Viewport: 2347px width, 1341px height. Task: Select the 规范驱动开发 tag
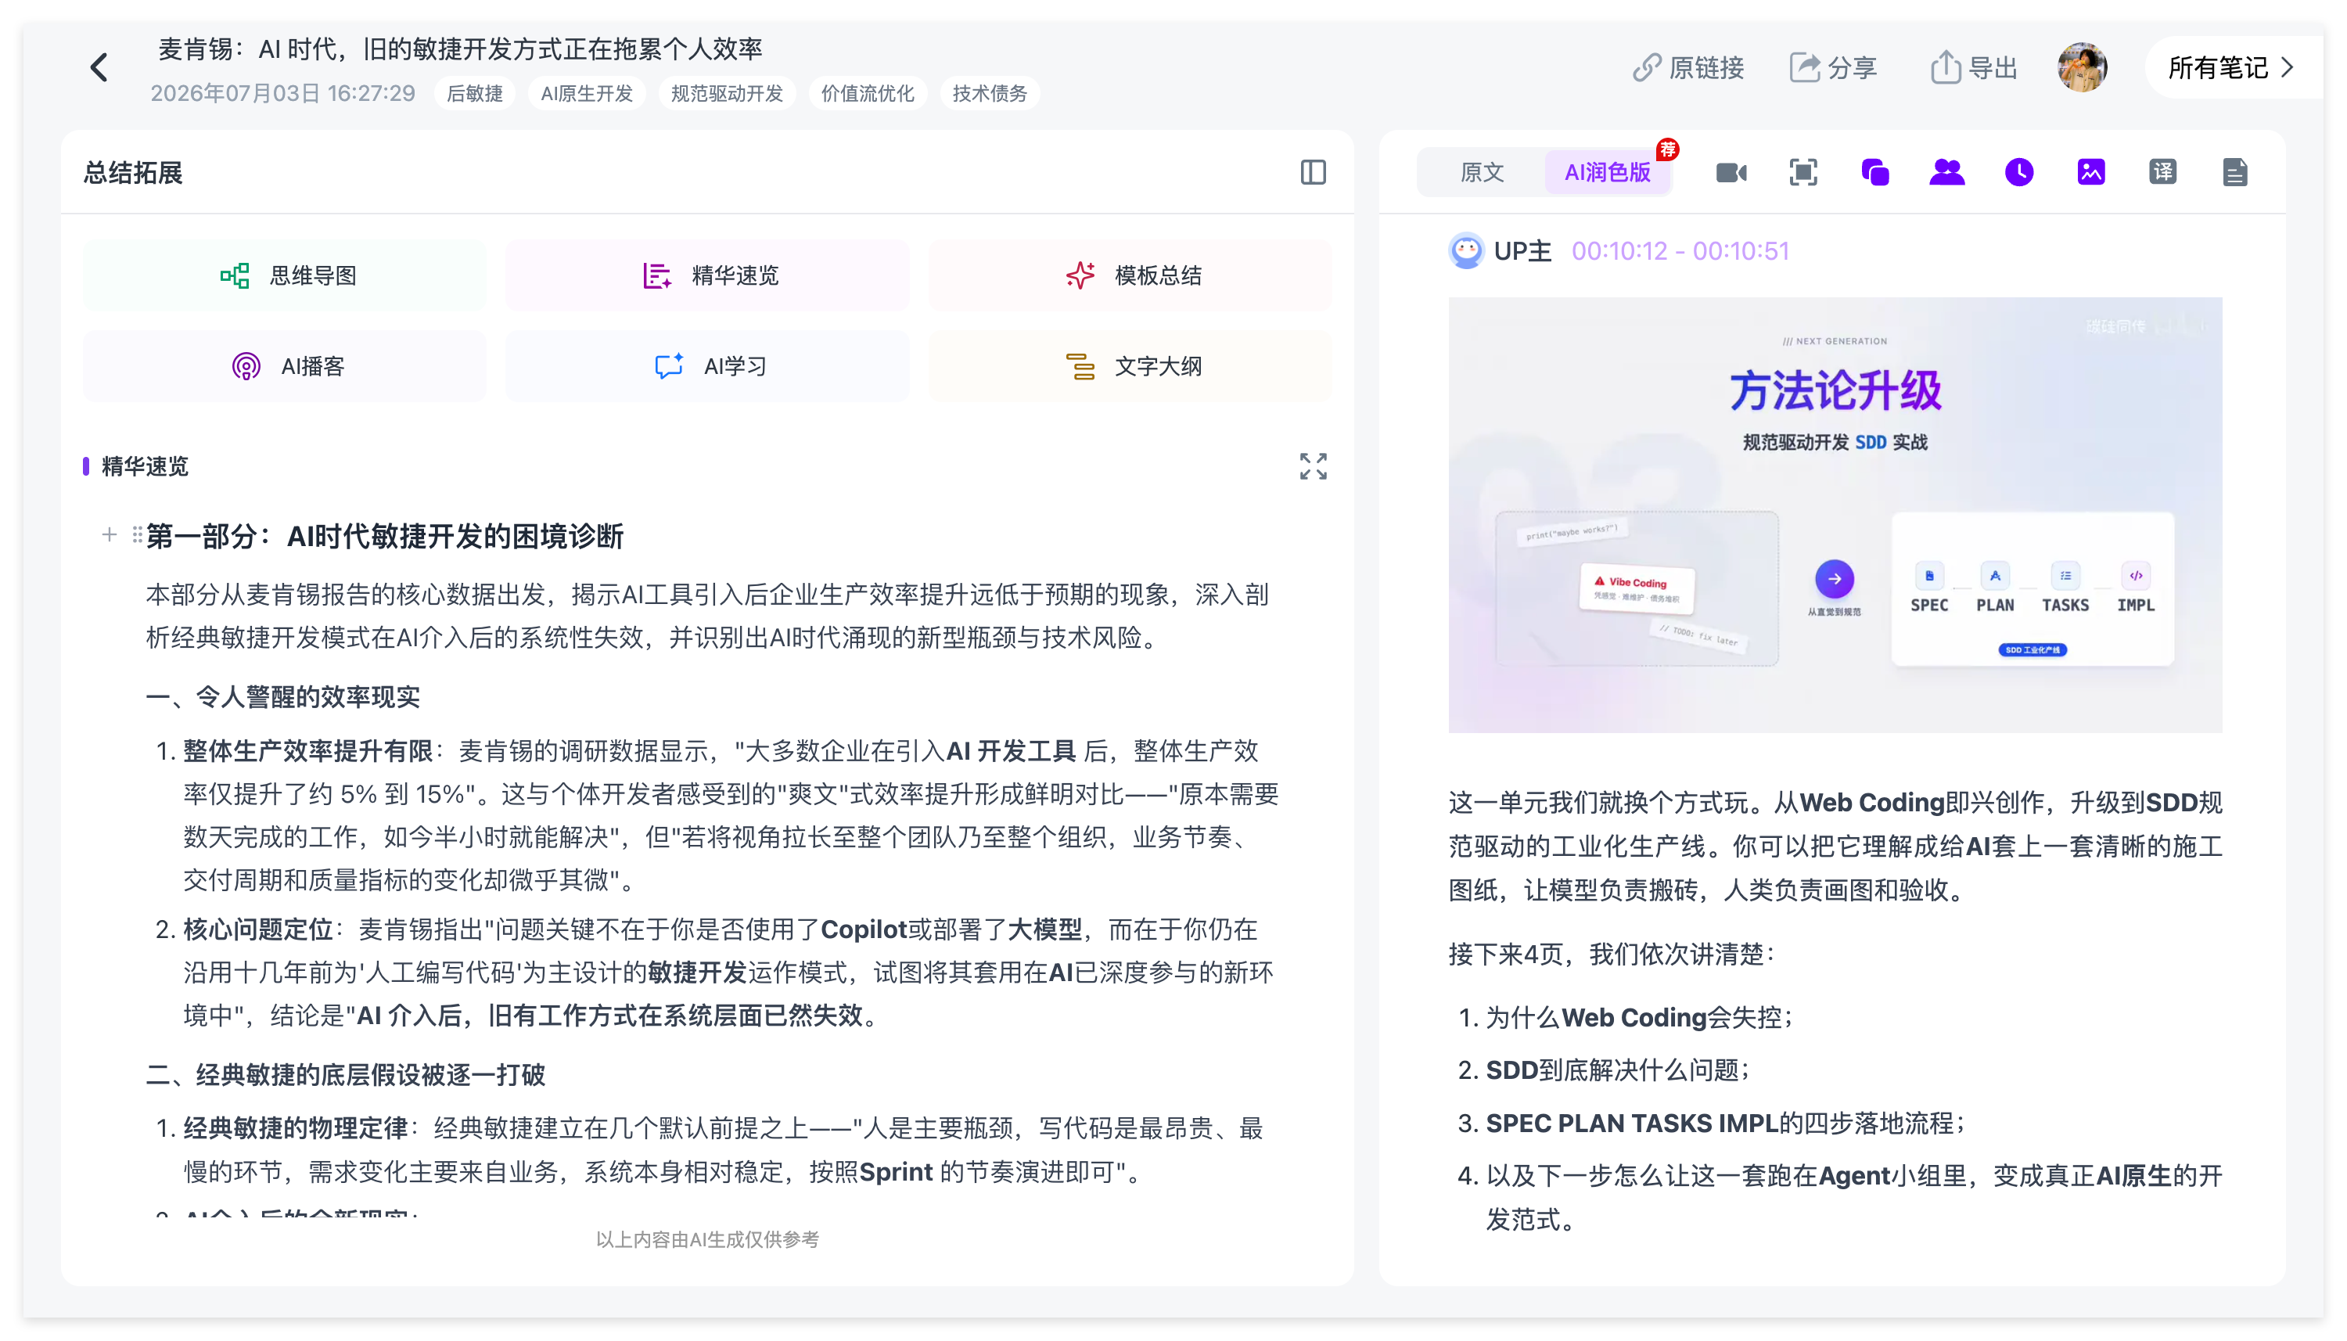point(727,93)
